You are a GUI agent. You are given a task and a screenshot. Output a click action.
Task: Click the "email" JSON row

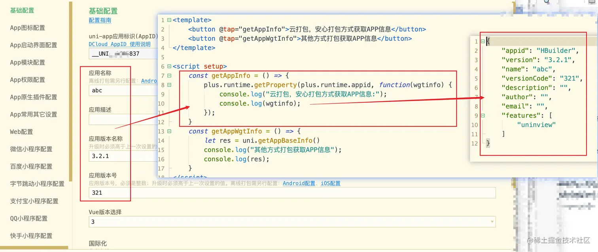(x=524, y=106)
